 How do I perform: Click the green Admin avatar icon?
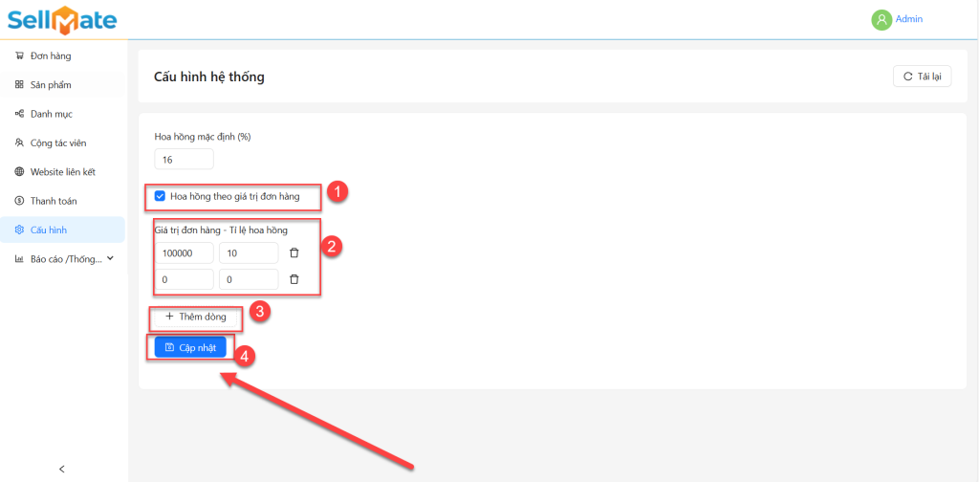click(881, 19)
